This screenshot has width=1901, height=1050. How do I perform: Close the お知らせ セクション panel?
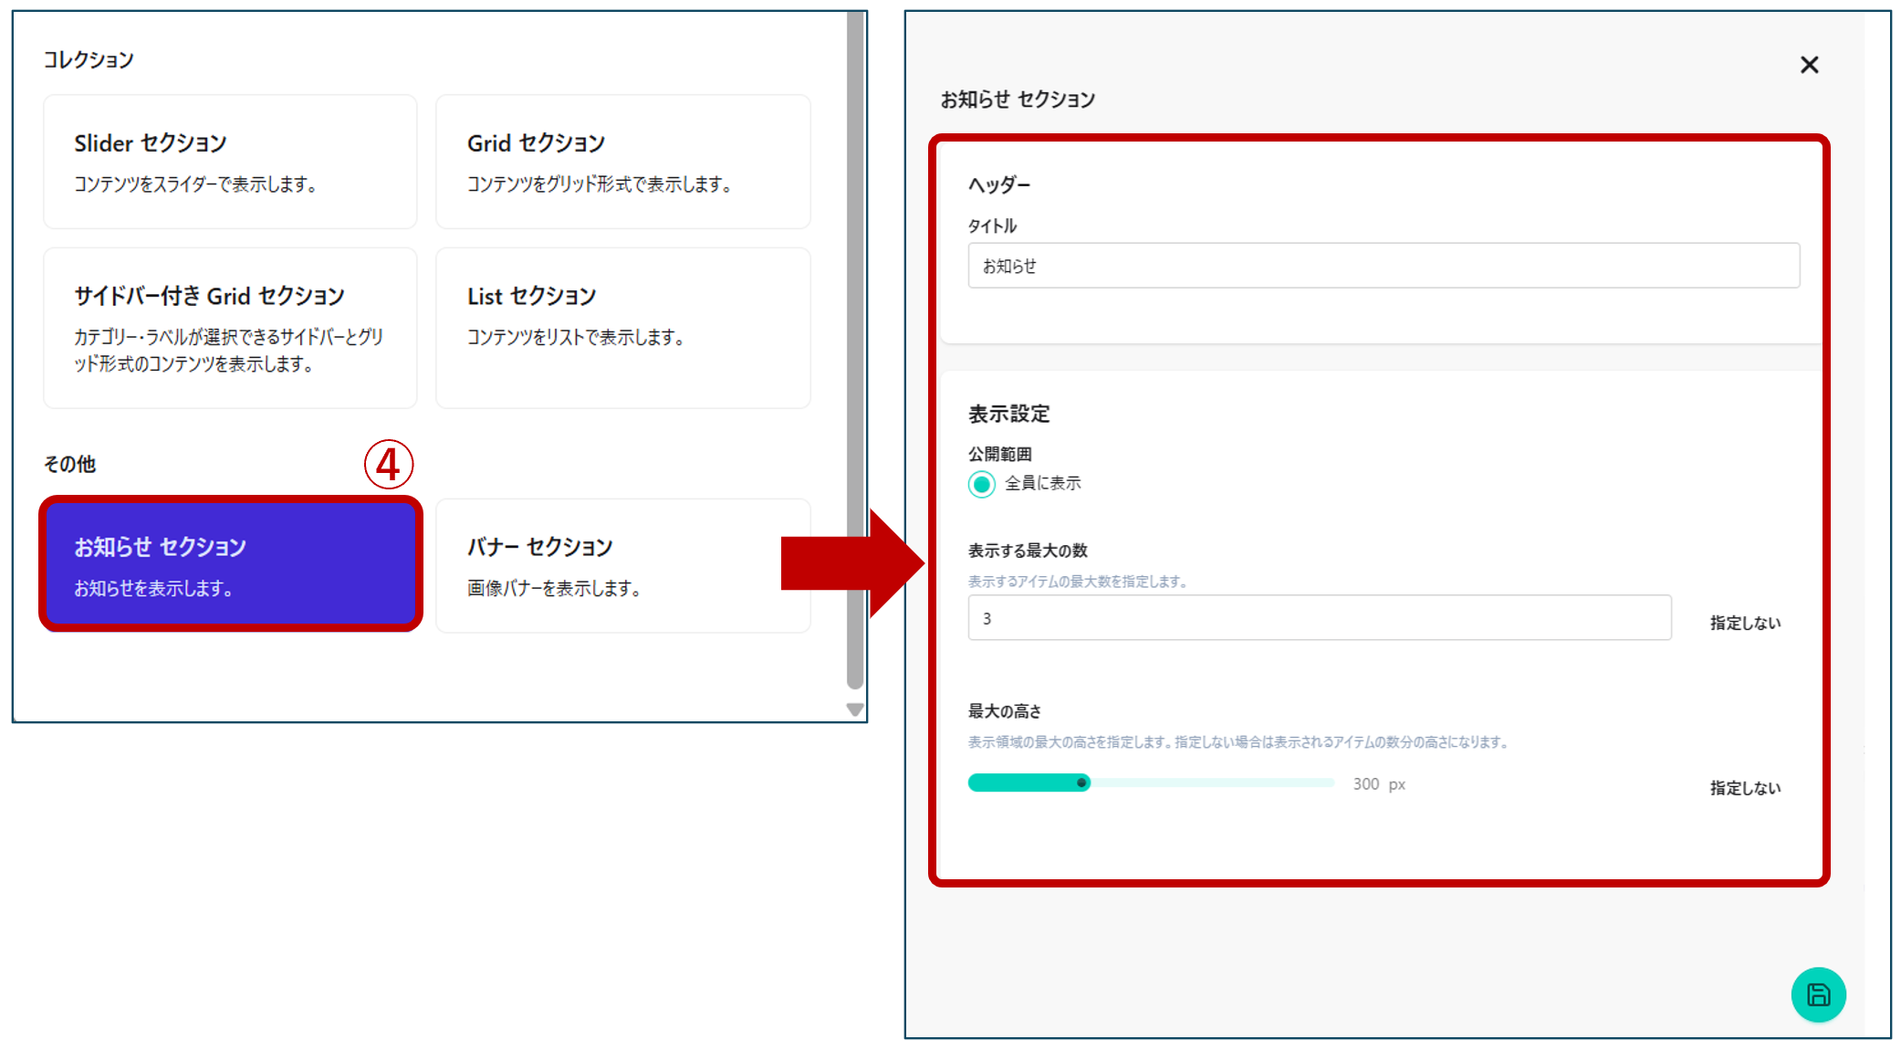1809,65
